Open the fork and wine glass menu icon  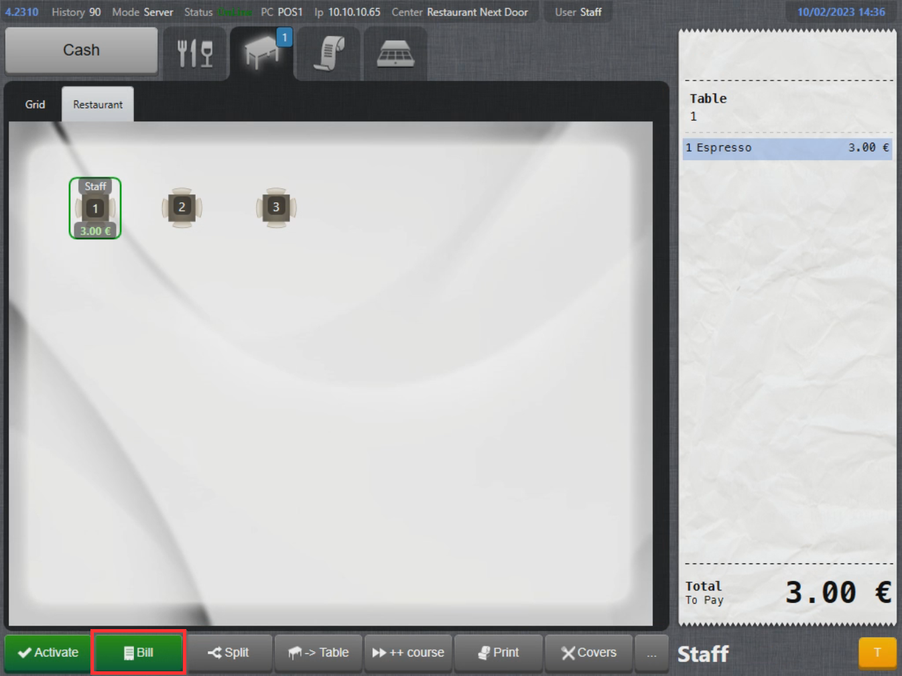tap(195, 53)
